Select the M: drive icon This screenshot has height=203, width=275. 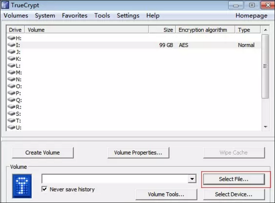pyautogui.click(x=11, y=72)
